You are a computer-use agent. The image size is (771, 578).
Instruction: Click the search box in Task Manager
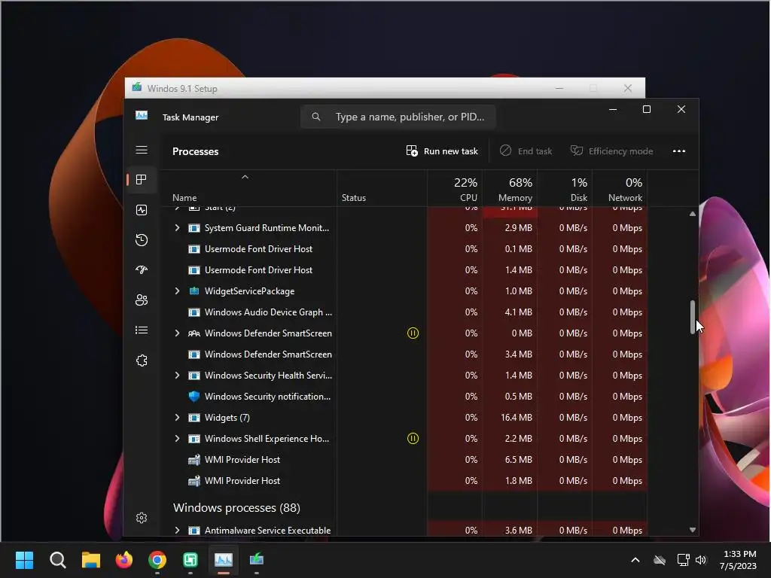coord(398,117)
